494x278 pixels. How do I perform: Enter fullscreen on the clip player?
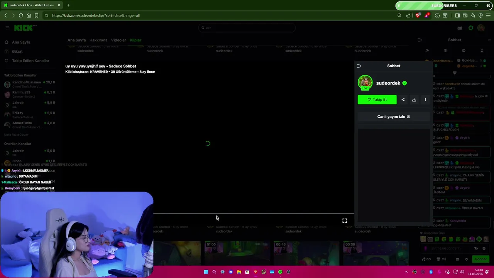click(345, 221)
